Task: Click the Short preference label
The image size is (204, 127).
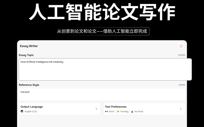Action: [111, 112]
